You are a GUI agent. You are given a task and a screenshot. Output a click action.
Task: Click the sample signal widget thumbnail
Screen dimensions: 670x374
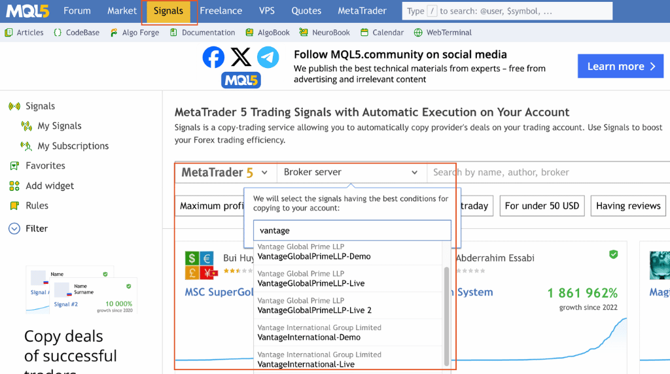[x=81, y=290]
